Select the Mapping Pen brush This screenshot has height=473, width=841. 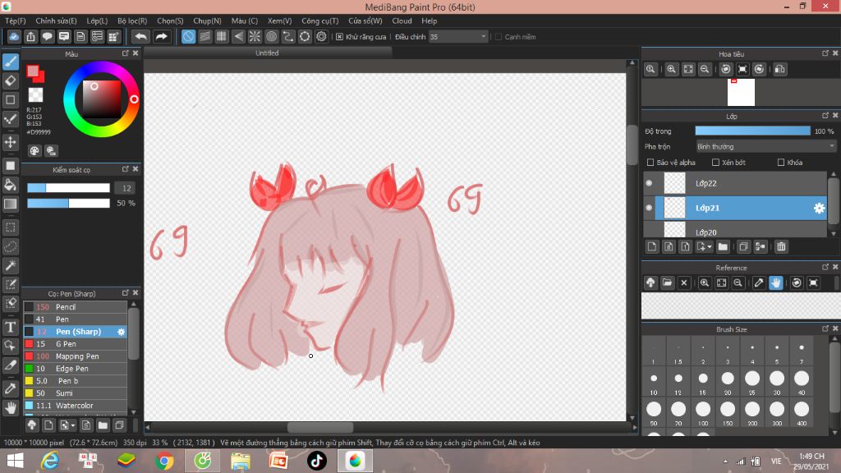pyautogui.click(x=75, y=356)
